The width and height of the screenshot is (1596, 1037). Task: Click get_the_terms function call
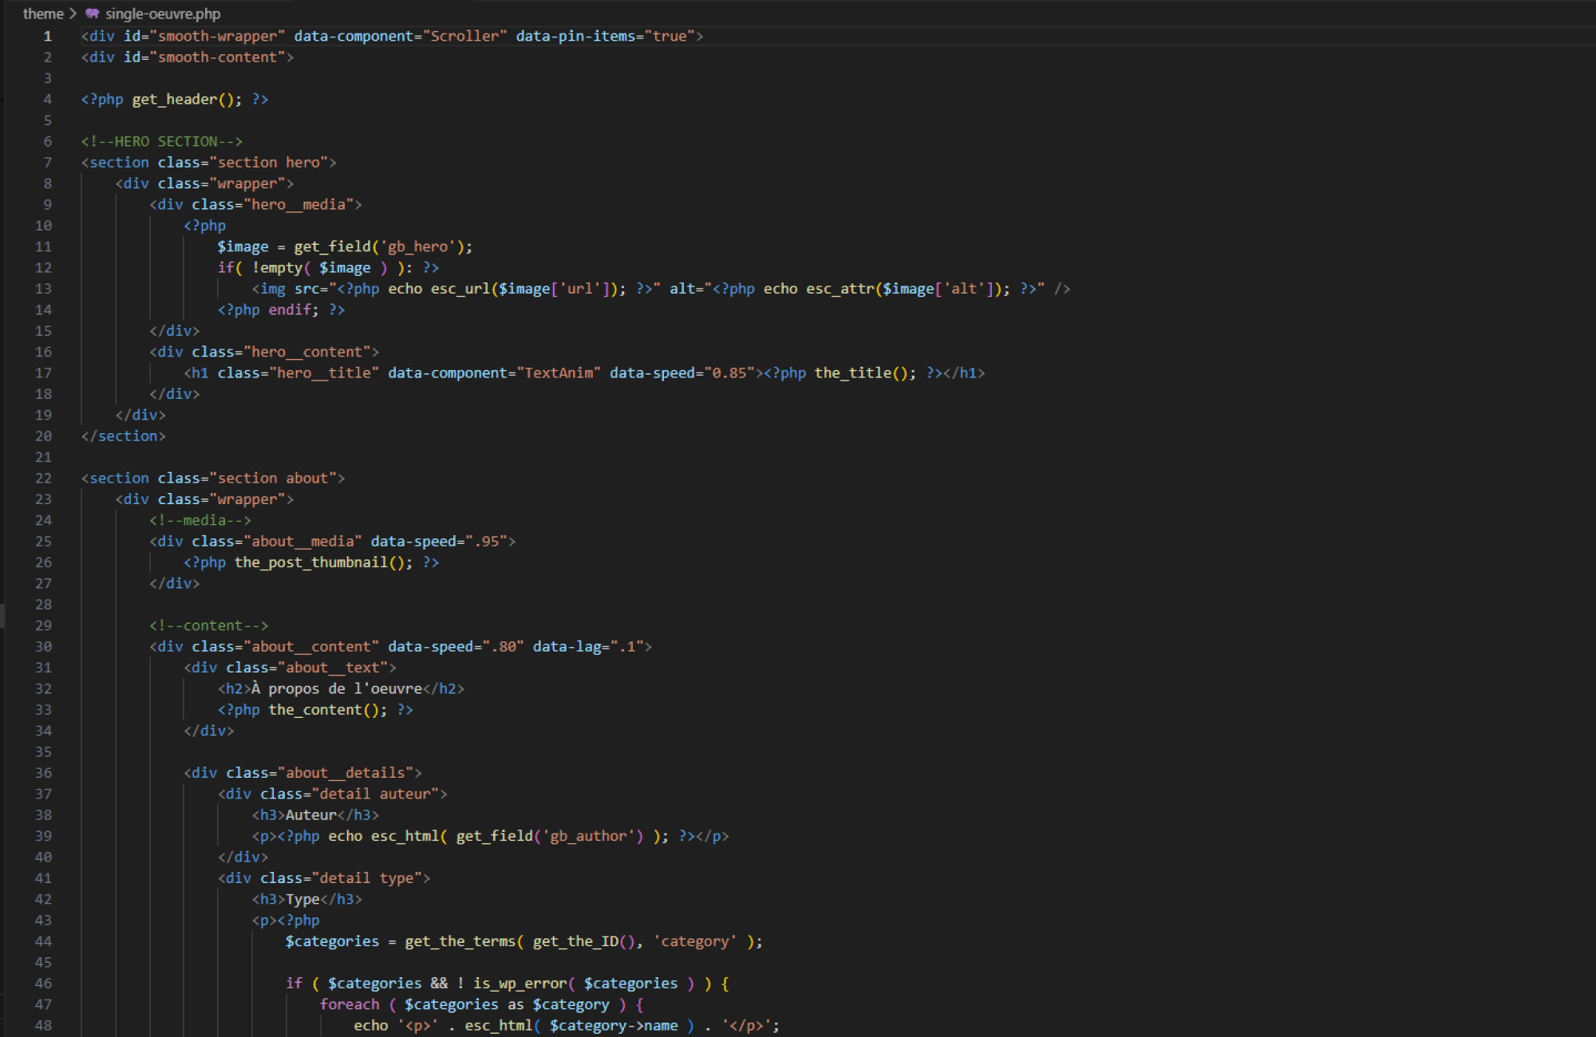coord(459,942)
